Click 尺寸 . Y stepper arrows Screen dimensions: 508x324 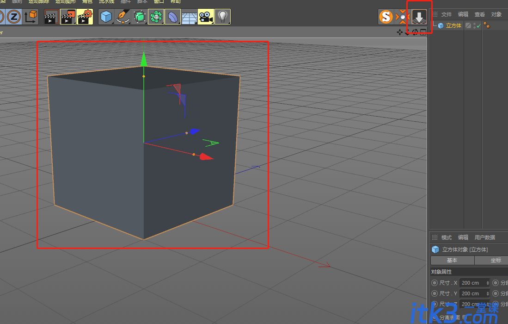click(x=488, y=293)
